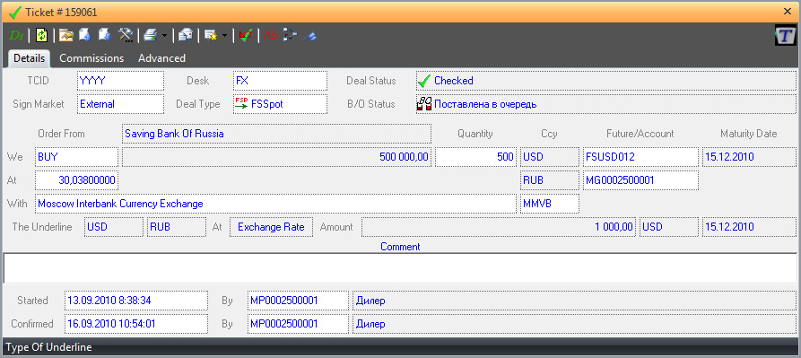Click the envelope mail icon in toolbar
Image resolution: width=801 pixels, height=358 pixels.
186,35
